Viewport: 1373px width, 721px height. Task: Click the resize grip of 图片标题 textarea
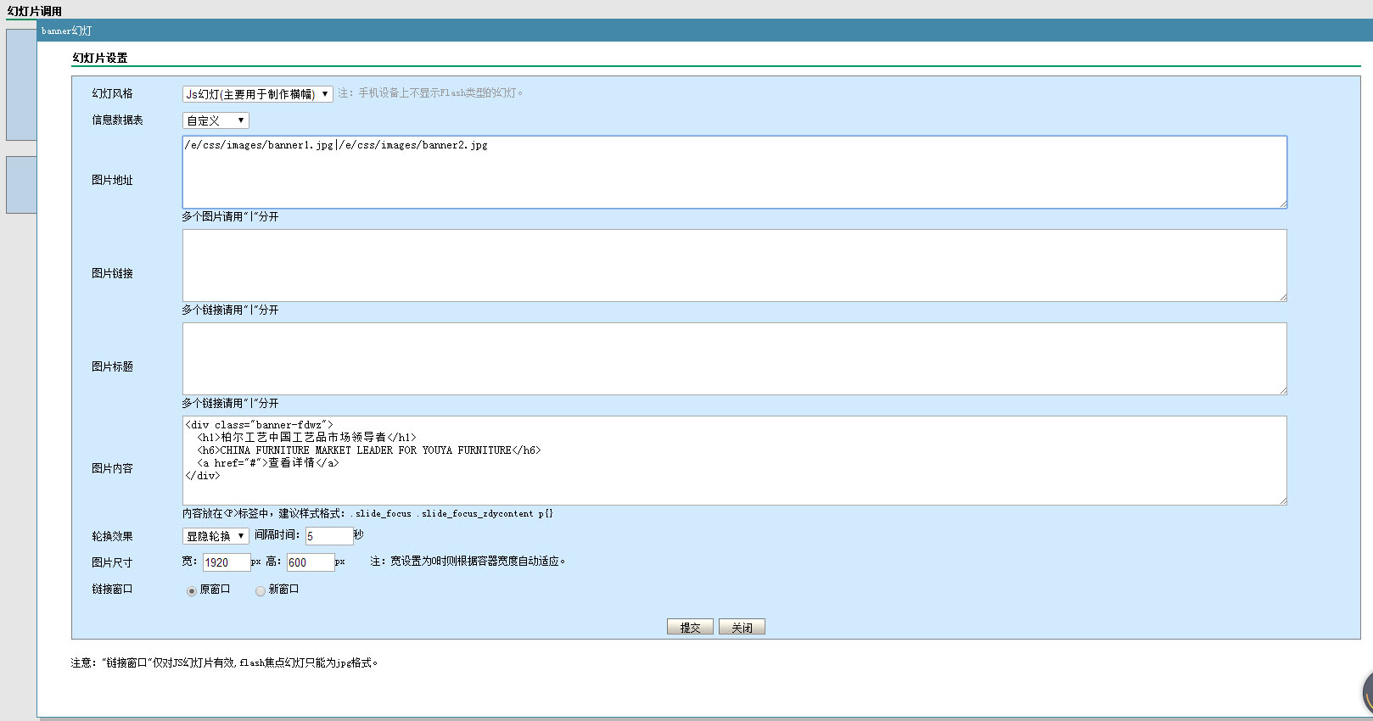(1283, 391)
